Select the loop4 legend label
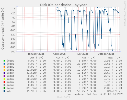The image size is (127, 100). coord(10,73)
